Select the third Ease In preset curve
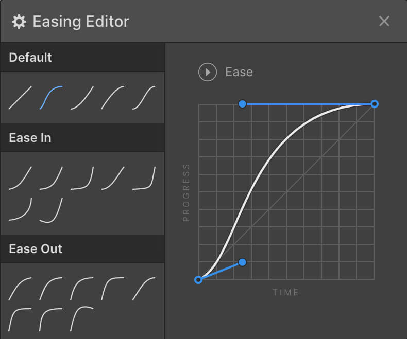This screenshot has height=339, width=407. [82, 178]
